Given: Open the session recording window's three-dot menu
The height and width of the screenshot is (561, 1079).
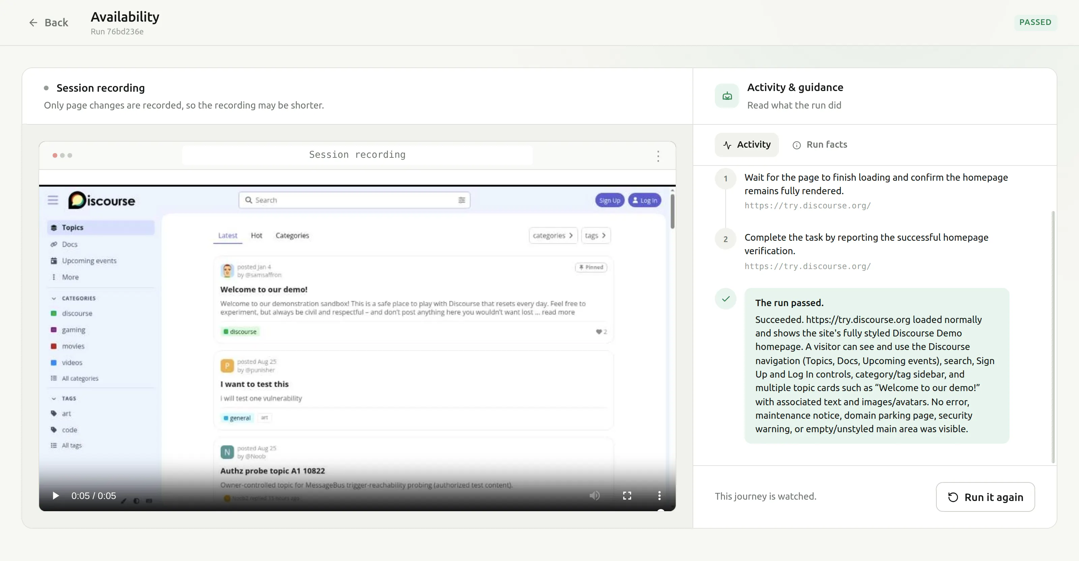Looking at the screenshot, I should 658,156.
